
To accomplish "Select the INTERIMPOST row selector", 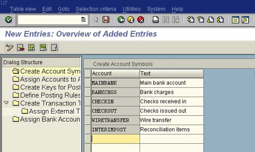I will pos(88,129).
